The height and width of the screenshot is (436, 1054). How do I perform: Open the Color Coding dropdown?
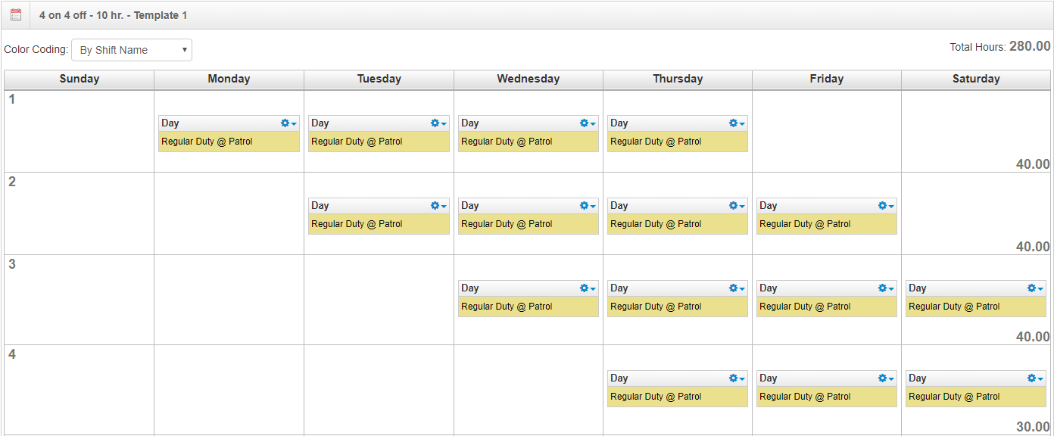pyautogui.click(x=130, y=49)
